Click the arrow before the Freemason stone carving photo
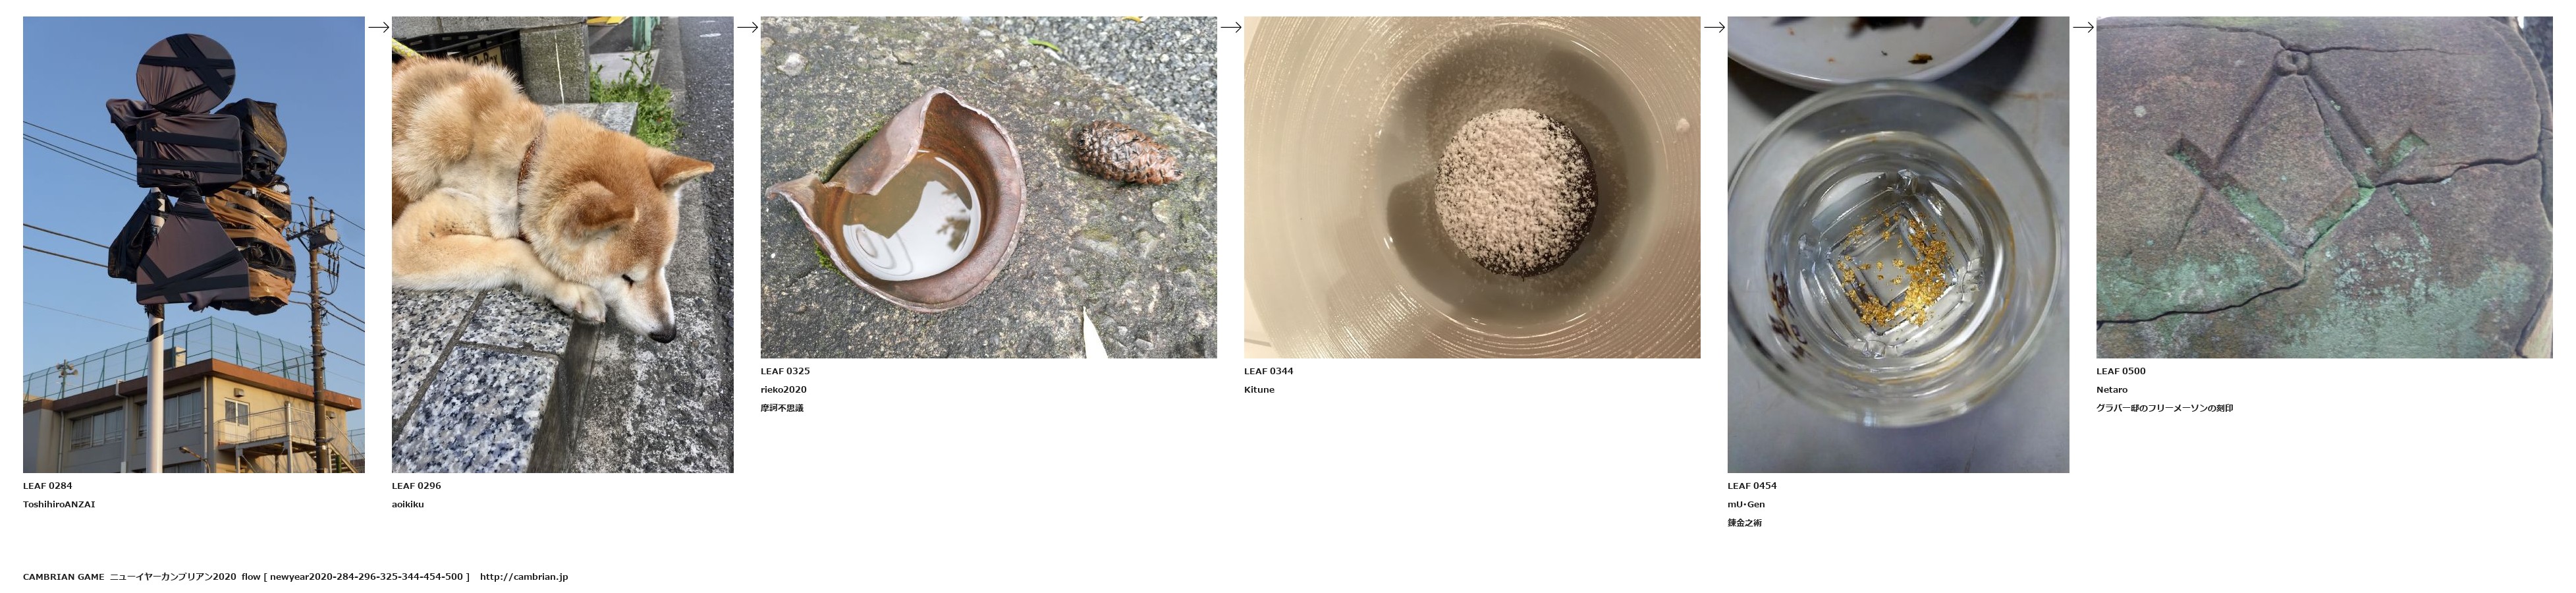 click(2083, 28)
